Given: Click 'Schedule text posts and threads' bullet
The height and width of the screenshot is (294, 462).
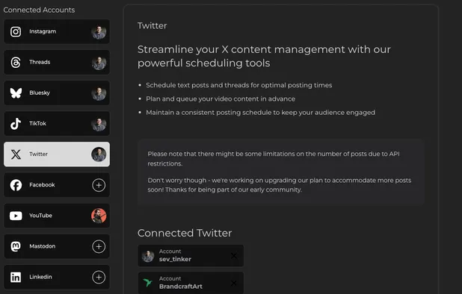Looking at the screenshot, I should point(239,85).
